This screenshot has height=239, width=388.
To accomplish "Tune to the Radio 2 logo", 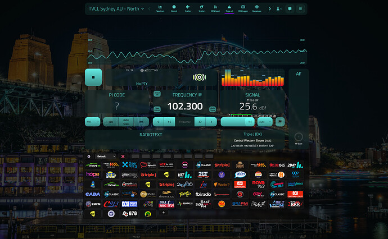I will click(x=222, y=185).
